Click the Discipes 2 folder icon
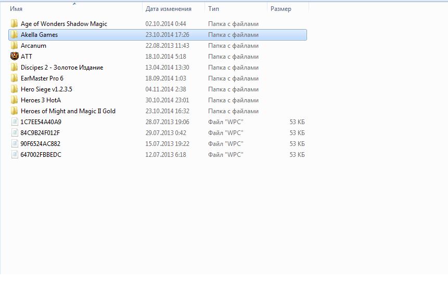The height and width of the screenshot is (281, 448). (x=14, y=68)
